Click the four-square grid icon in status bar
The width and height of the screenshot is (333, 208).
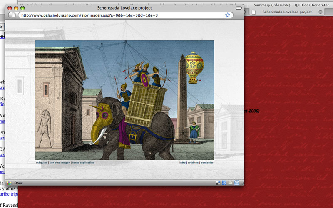(218, 183)
